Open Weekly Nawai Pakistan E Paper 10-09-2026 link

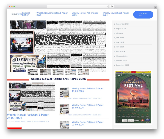point(88,106)
